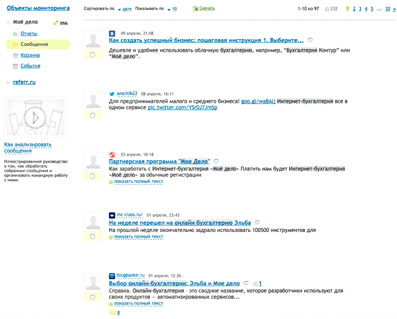Open the pic.twitter.com link in tweet
The height and width of the screenshot is (319, 397).
pyautogui.click(x=182, y=107)
